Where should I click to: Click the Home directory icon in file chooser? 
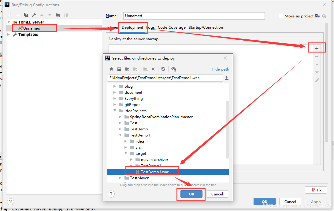(x=111, y=69)
